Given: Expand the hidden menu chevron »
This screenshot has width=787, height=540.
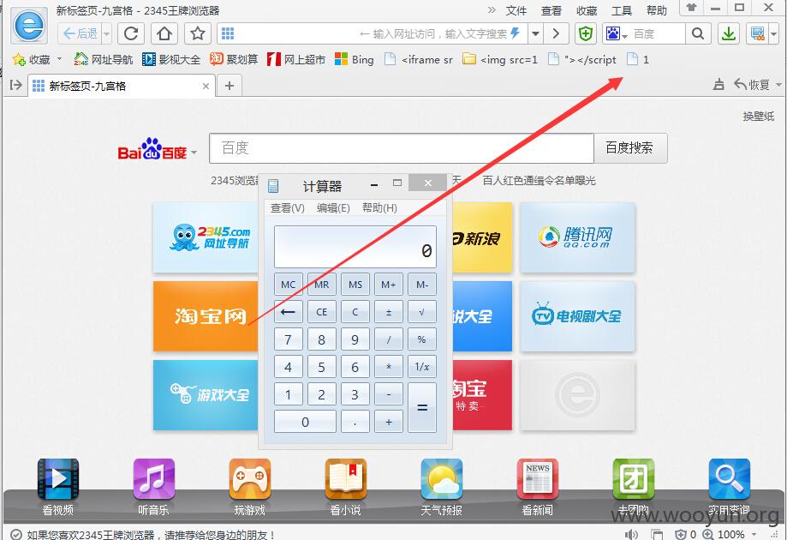Looking at the screenshot, I should (492, 10).
